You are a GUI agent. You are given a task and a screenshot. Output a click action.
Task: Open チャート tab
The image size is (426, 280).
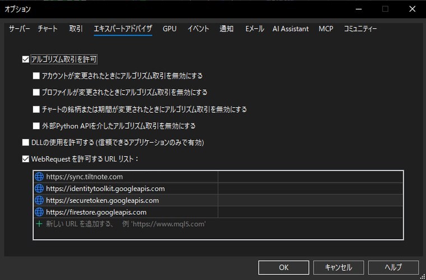[x=48, y=29]
